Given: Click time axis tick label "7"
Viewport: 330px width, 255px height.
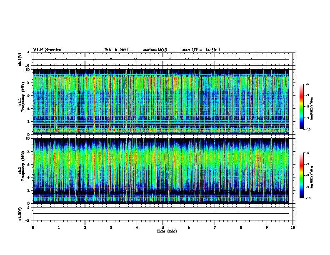Looking at the screenshot, I should pyautogui.click(x=215, y=227).
